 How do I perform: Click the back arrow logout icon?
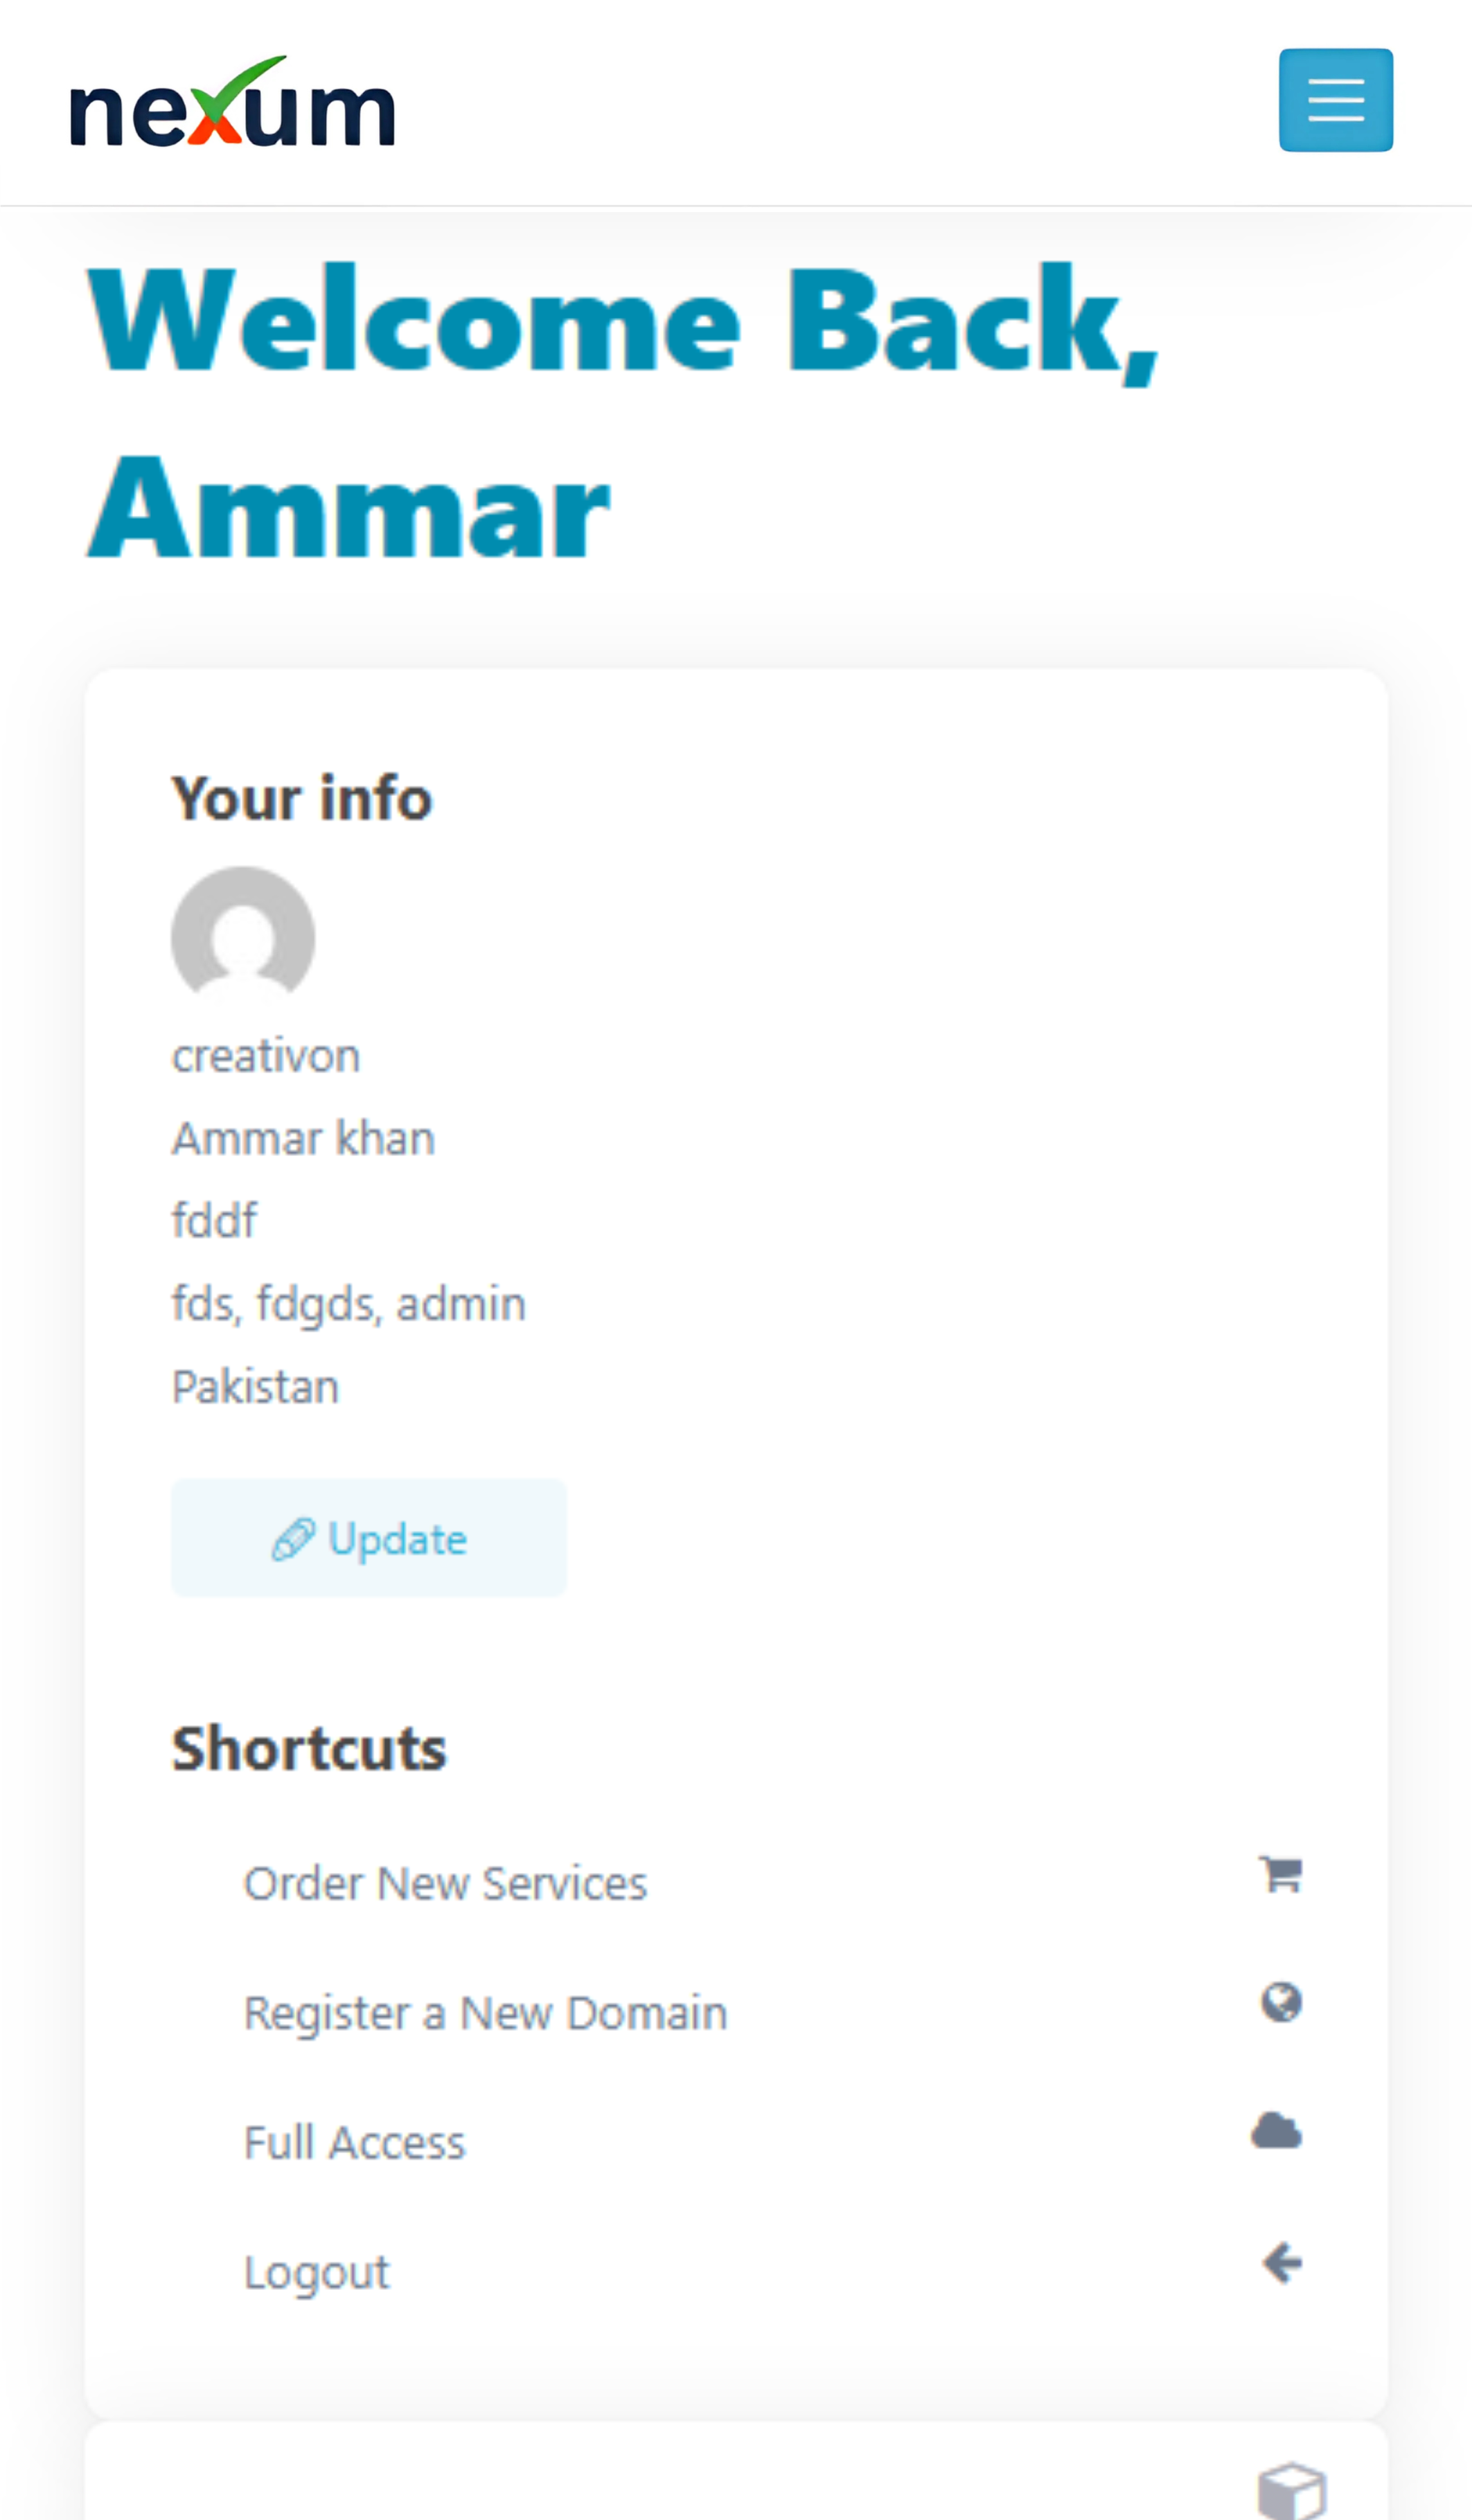tap(1281, 2262)
